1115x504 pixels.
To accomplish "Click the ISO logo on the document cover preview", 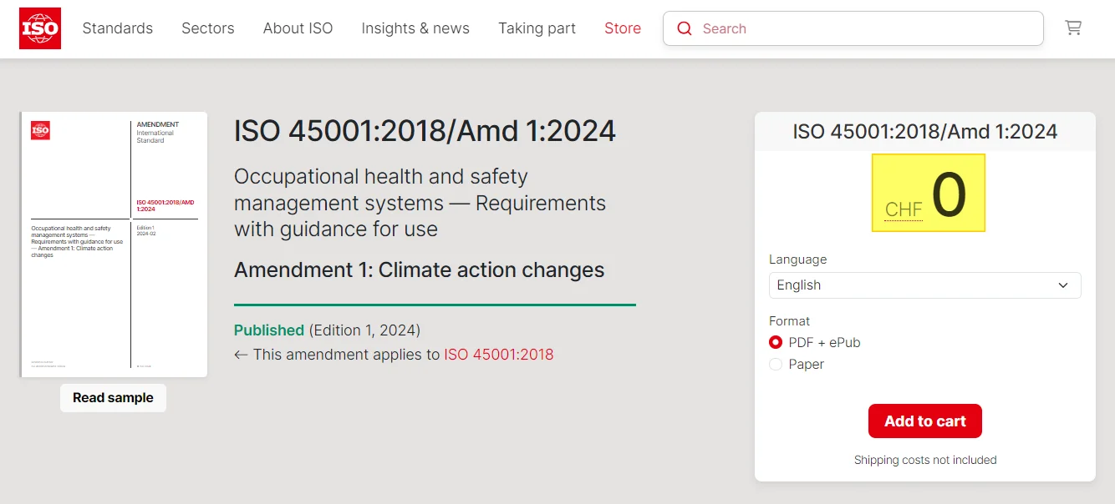I will (39, 130).
